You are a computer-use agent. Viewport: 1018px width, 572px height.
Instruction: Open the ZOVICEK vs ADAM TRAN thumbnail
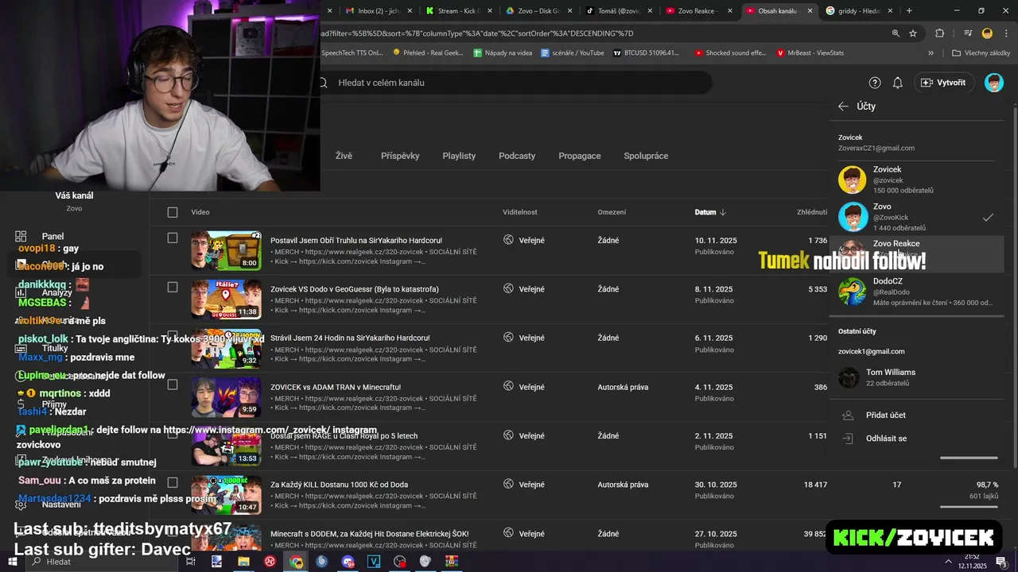tap(226, 397)
